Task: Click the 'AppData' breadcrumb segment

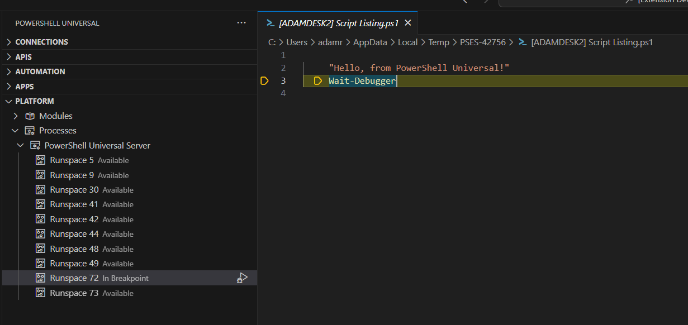Action: [x=370, y=42]
